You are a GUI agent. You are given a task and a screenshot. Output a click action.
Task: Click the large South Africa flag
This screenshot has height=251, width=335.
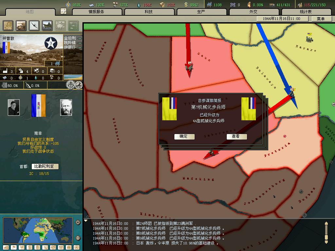[x=39, y=106]
